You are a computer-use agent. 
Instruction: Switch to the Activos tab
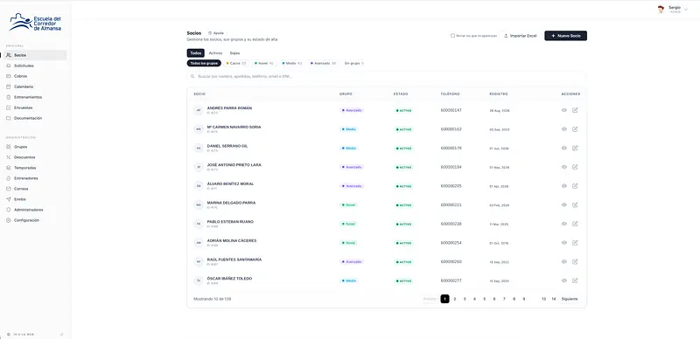point(215,53)
